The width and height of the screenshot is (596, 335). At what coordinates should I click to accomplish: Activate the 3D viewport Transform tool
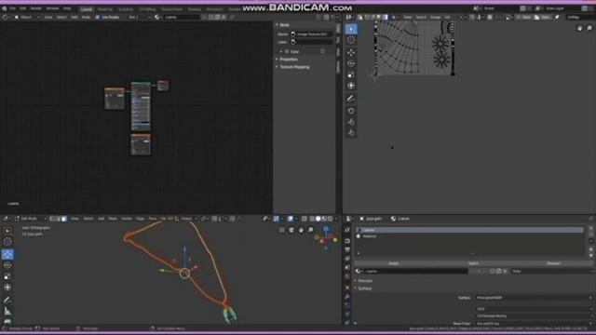(7, 288)
